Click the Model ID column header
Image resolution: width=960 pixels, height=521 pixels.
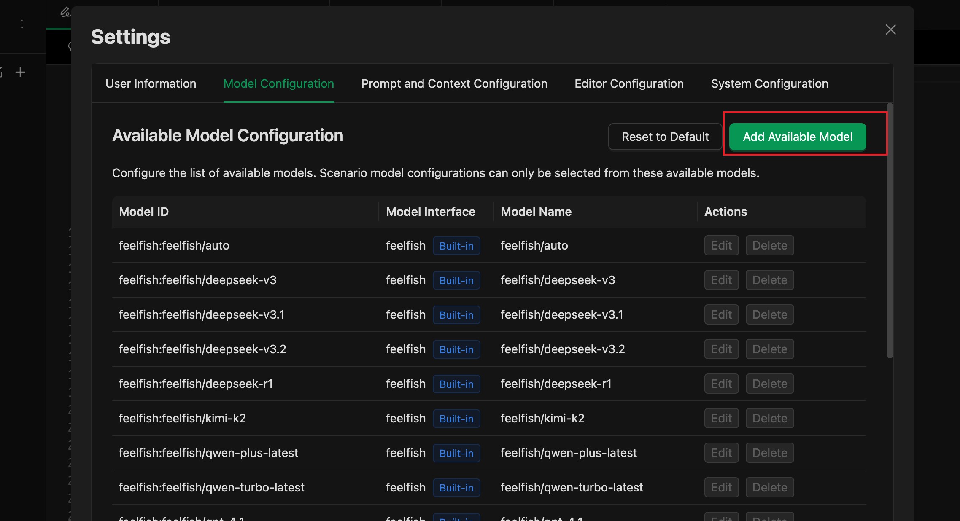[x=144, y=212]
